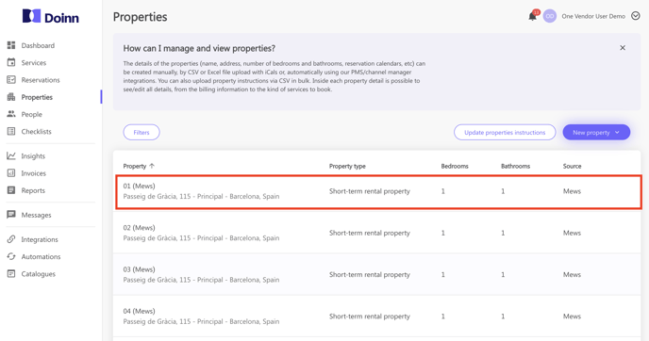Click the Properties building icon
Screen dimensions: 649x341
(11, 97)
